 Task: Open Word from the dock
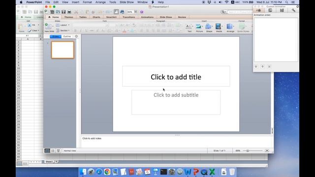(x=188, y=172)
